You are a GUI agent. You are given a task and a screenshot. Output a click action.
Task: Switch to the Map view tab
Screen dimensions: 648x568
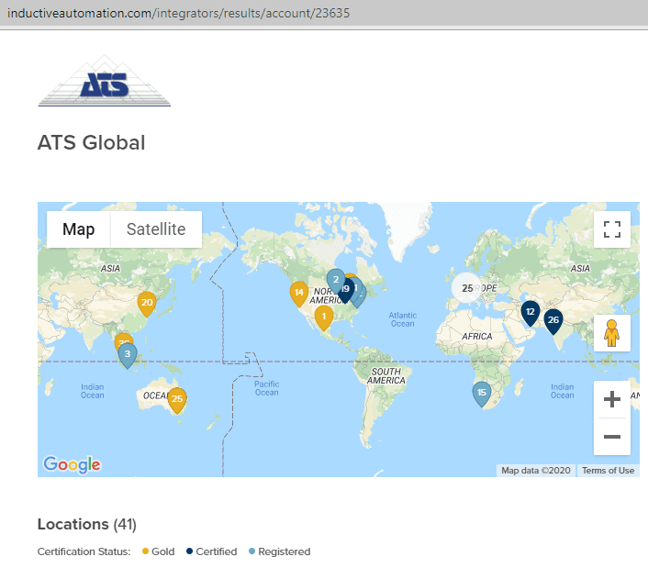(79, 229)
